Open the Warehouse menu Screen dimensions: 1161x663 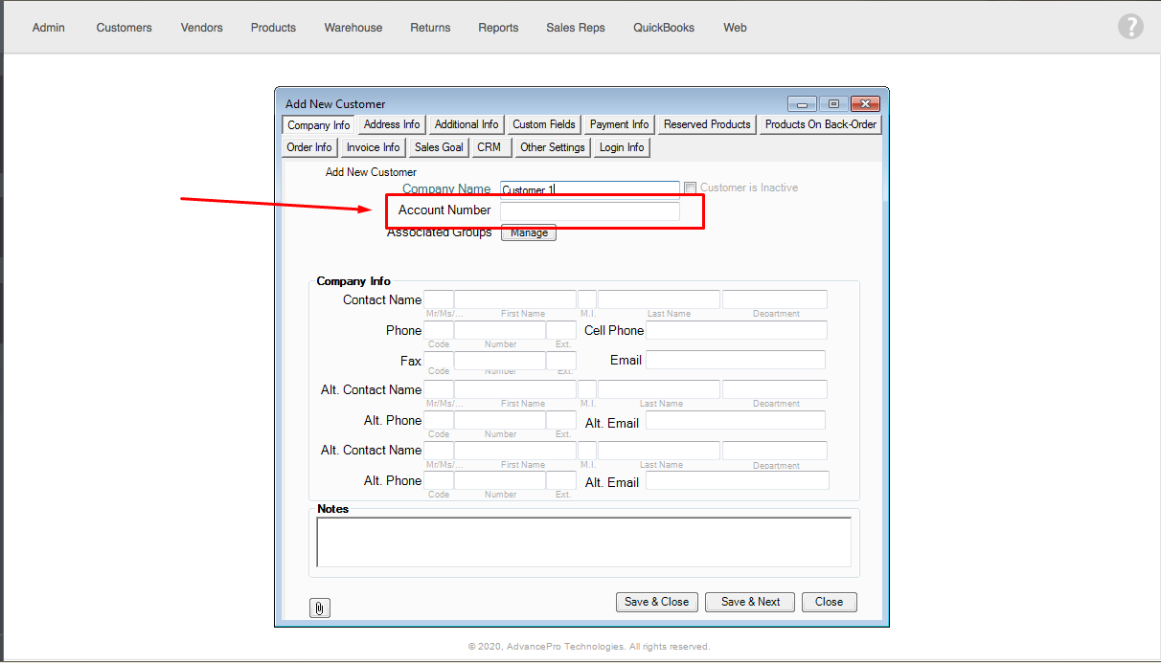click(353, 28)
